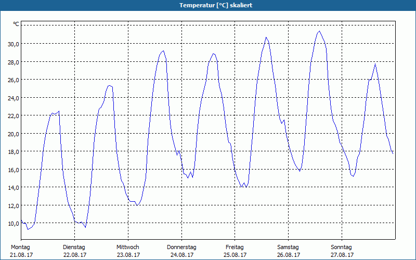This screenshot has height=260, width=416.
Task: Click the 12,0 y-axis label
Action: (x=14, y=205)
